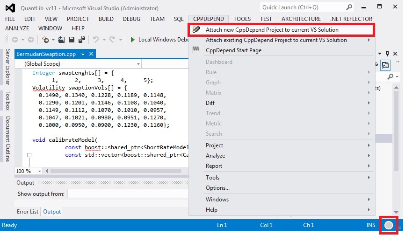Open the BUILD menu
The image size is (405, 235).
pos(106,19)
